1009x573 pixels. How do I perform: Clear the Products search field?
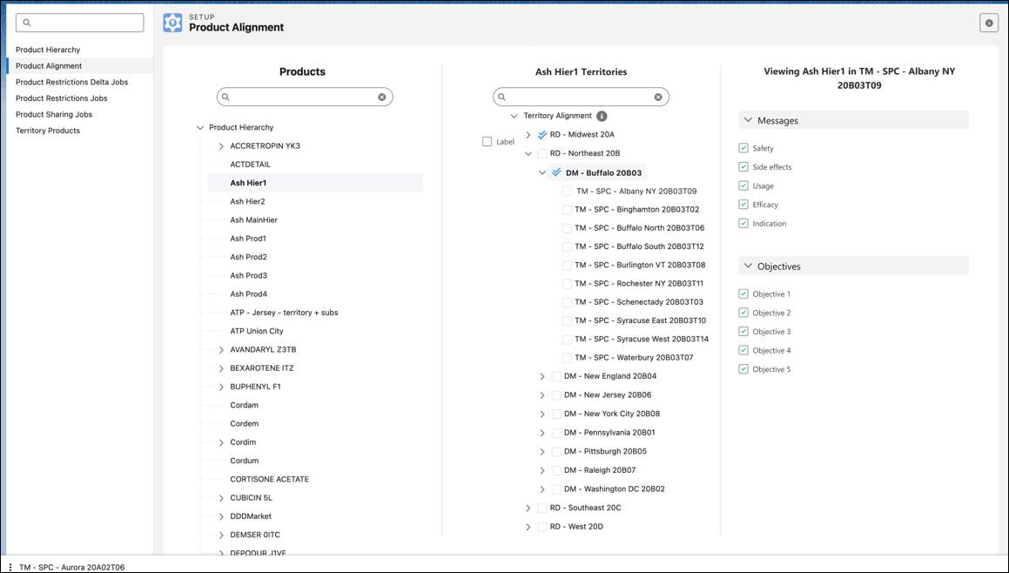(x=382, y=98)
